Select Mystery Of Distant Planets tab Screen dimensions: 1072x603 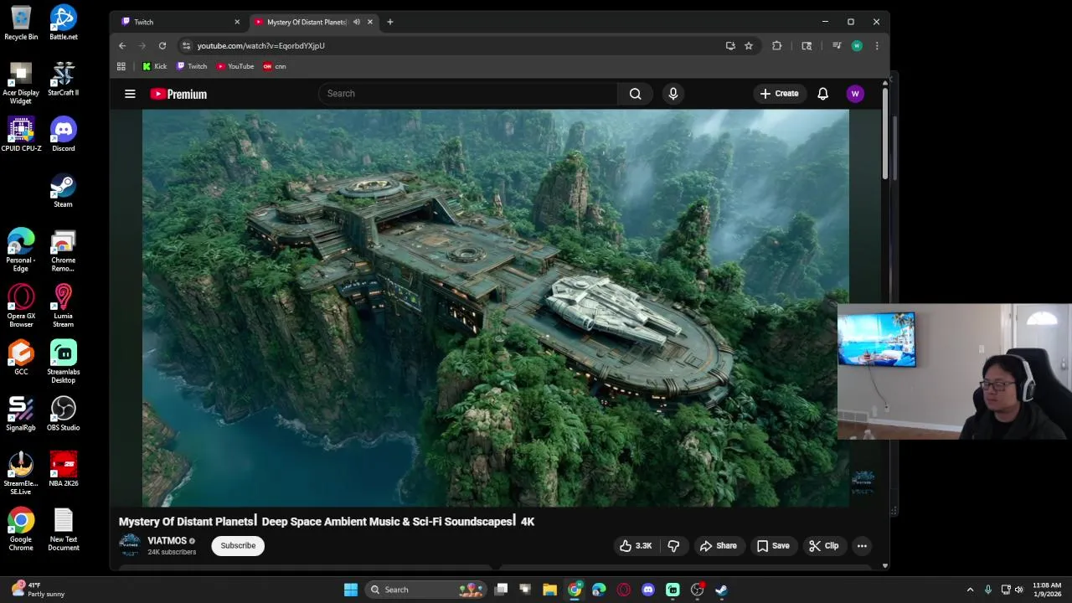click(x=307, y=22)
